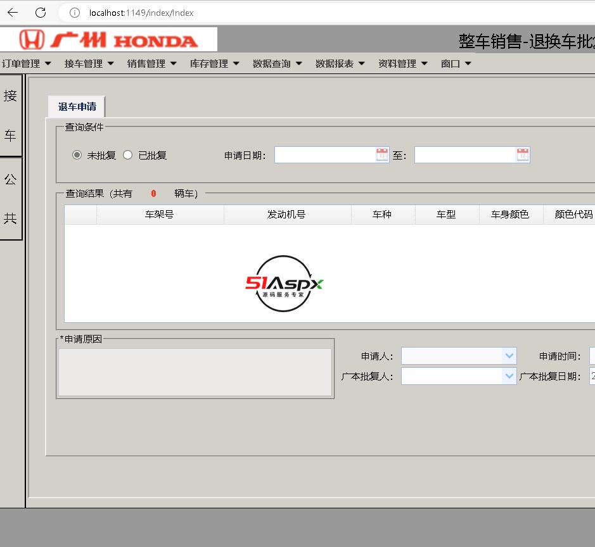The width and height of the screenshot is (595, 547).
Task: Click the 发动机号 column header
Action: (x=287, y=215)
